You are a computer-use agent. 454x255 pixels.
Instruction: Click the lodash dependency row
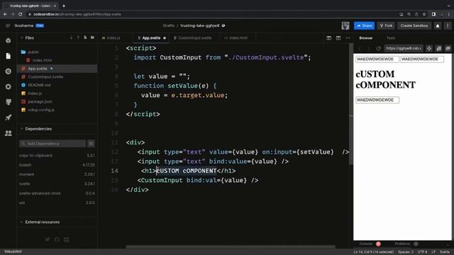(x=57, y=165)
